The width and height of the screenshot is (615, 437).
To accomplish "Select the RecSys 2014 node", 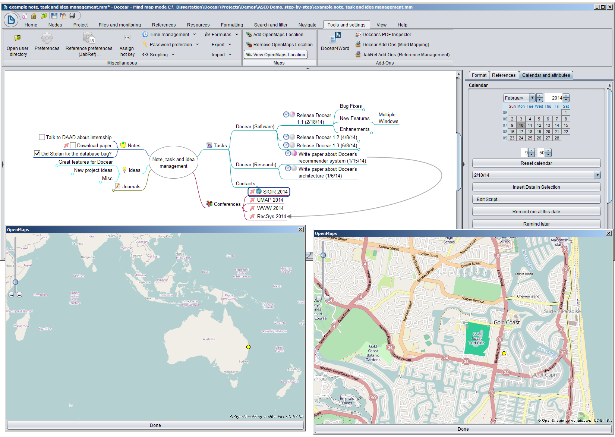I will 271,216.
